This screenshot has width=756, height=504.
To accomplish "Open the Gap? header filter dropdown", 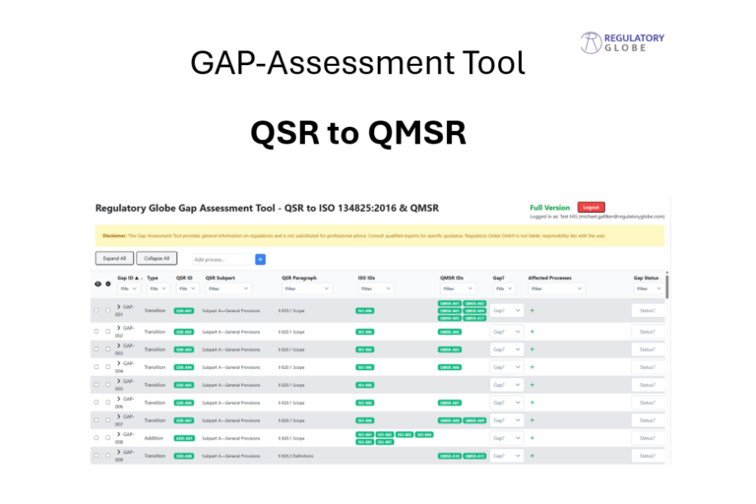I will point(504,288).
